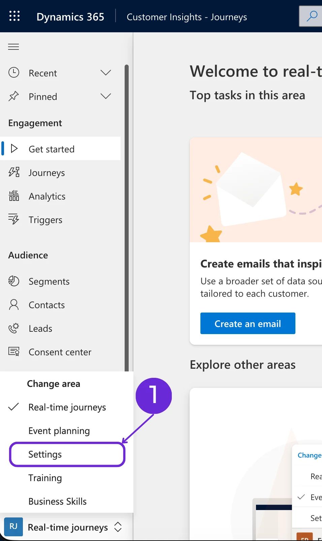This screenshot has width=322, height=541.
Task: Open Triggers in Engagement section
Action: (61, 220)
